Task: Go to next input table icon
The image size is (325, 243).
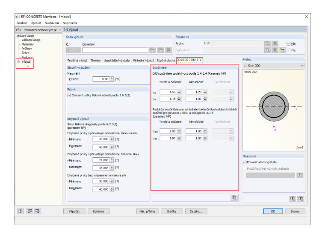Action: click(x=38, y=211)
